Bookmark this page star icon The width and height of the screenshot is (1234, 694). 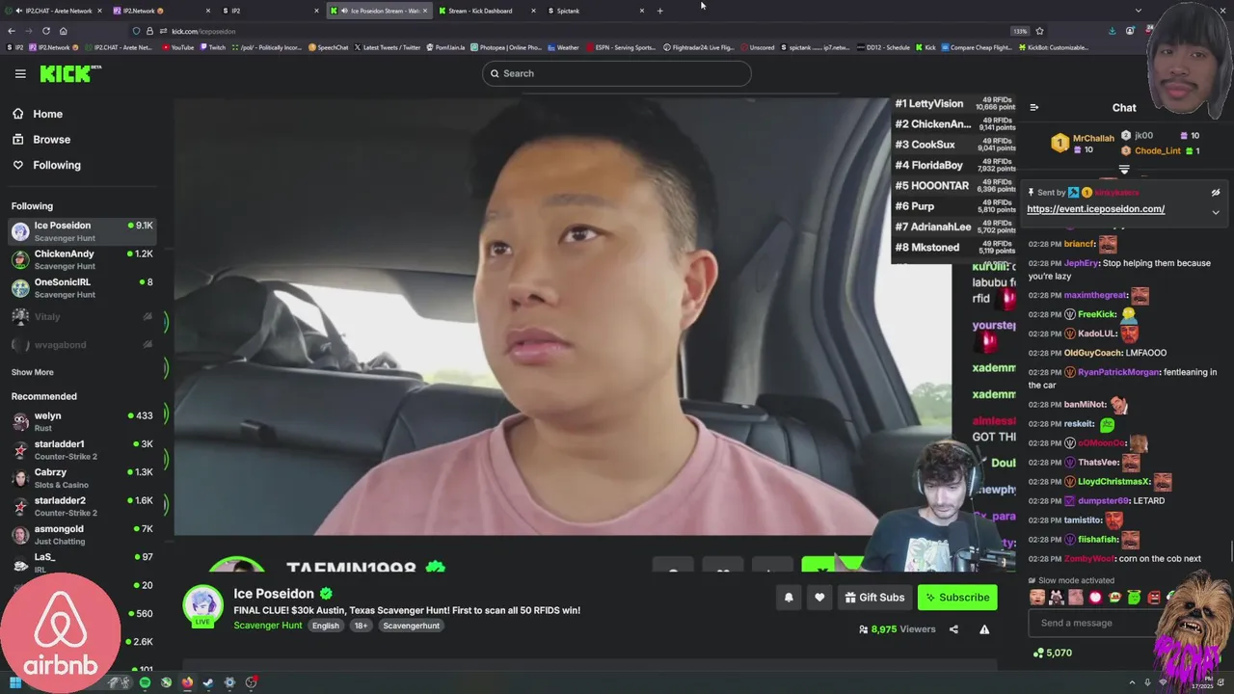coord(1039,31)
